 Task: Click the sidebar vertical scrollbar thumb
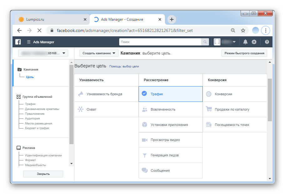[x=71, y=105]
